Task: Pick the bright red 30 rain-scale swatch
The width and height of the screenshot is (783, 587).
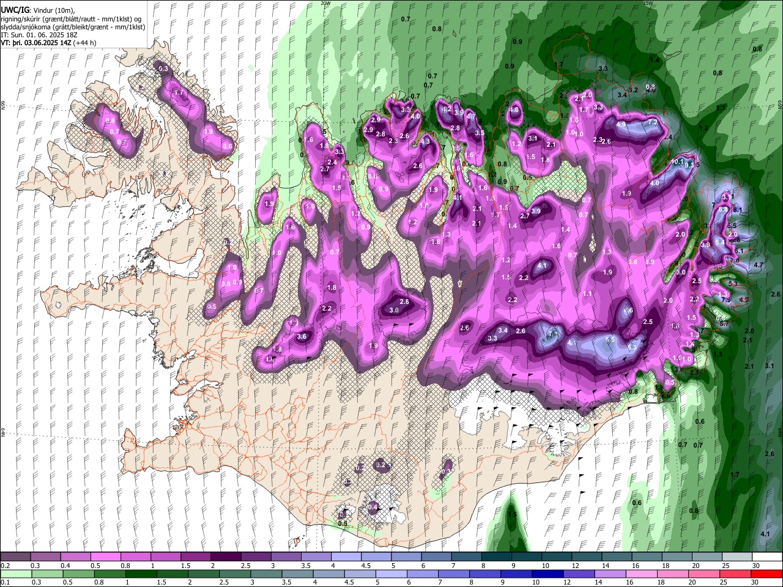Action: (x=766, y=574)
